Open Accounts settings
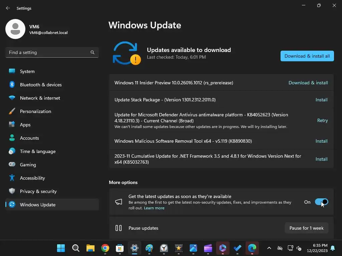Screen dimensions: 342x256 (52, 138)
